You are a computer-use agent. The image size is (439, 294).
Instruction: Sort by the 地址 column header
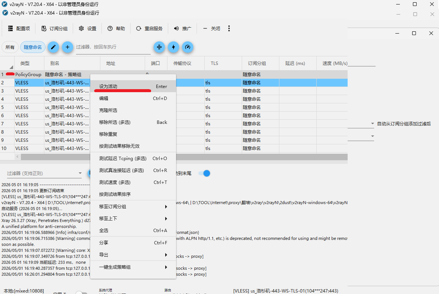(x=123, y=63)
